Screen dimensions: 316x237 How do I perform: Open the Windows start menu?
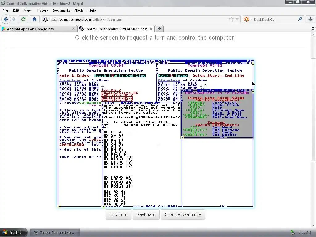point(13,232)
